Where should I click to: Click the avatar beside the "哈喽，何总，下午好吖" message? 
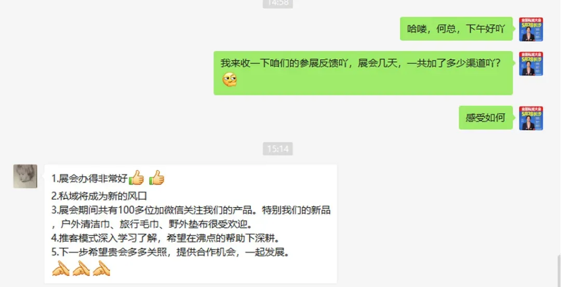click(531, 29)
